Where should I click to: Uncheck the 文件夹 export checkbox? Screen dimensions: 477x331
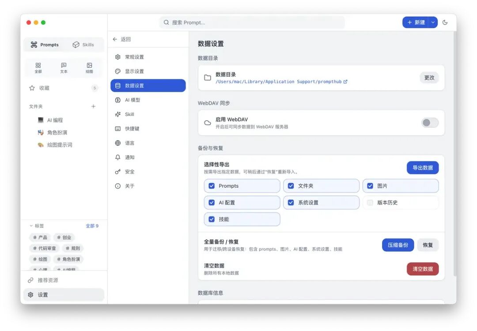291,186
